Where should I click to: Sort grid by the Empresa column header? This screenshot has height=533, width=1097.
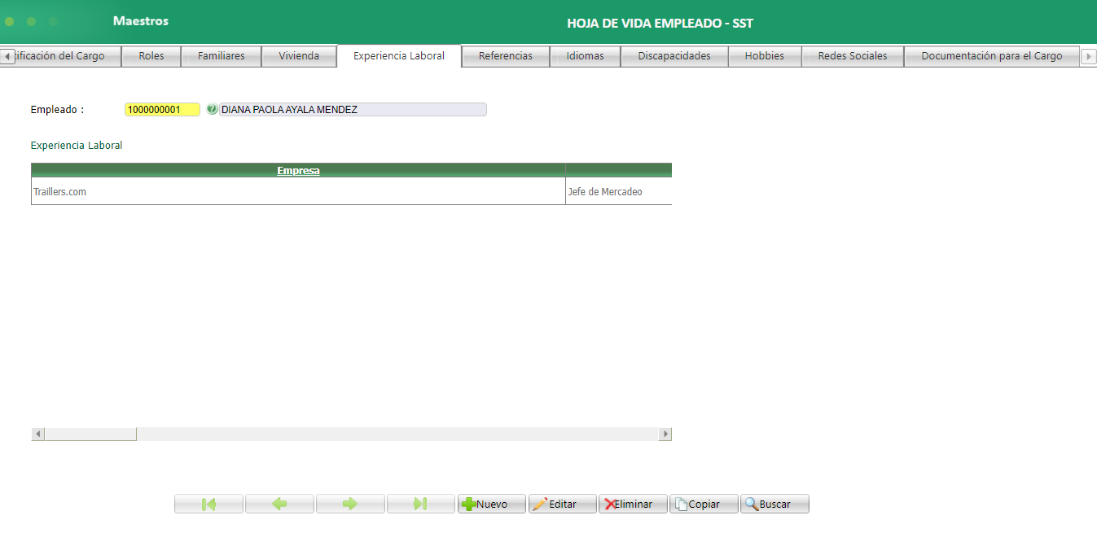click(297, 170)
